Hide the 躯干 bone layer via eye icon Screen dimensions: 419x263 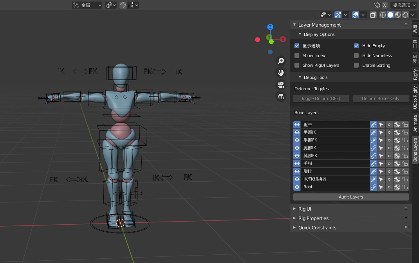[297, 125]
